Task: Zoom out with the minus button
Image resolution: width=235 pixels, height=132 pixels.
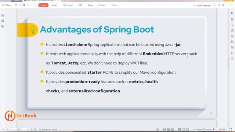Action: (194, 129)
